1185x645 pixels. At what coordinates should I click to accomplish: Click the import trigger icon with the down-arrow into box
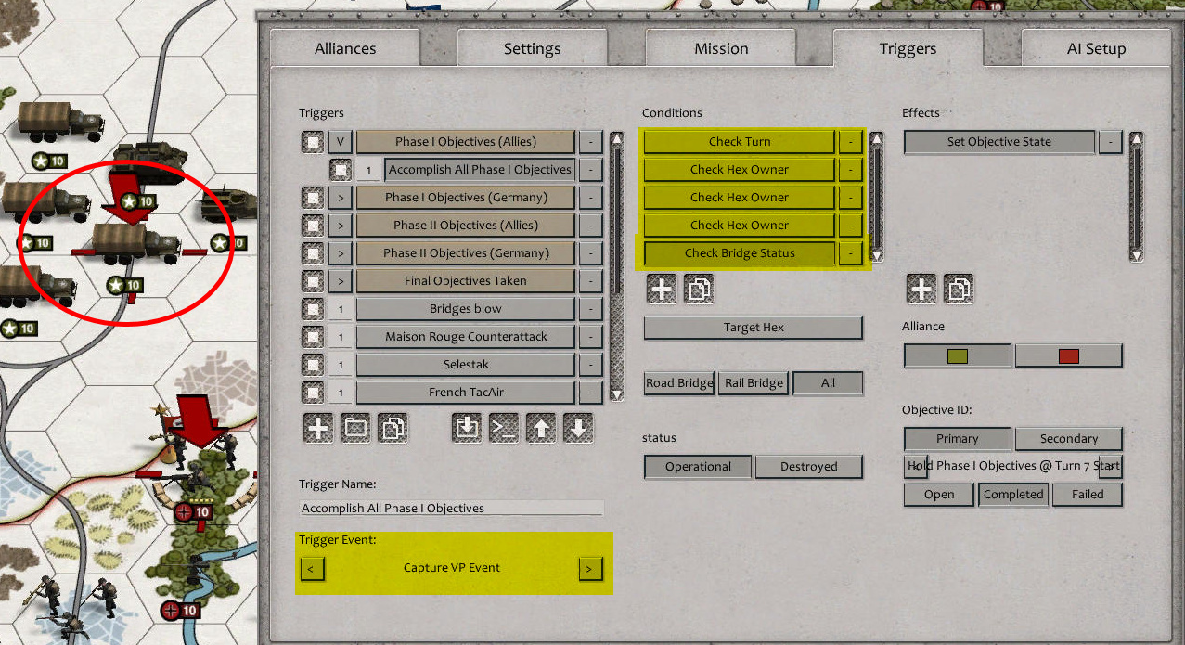pos(467,428)
